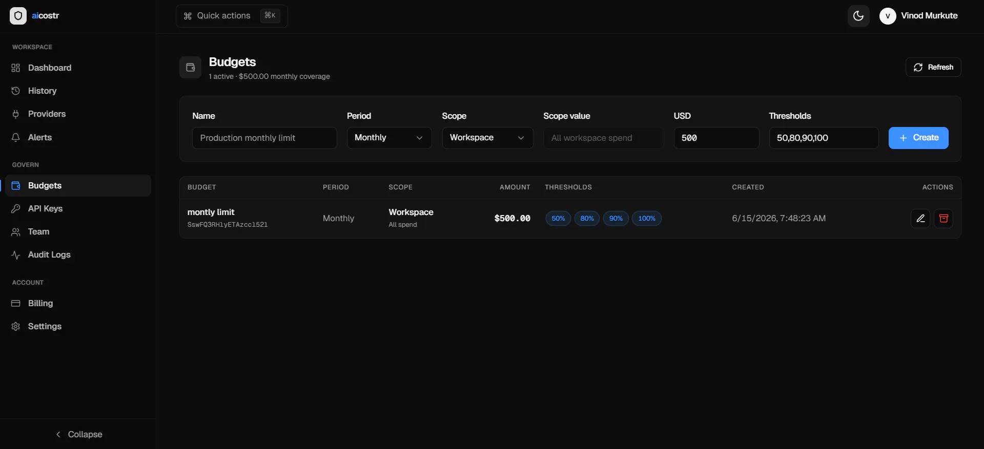Click the Team people icon
This screenshot has height=449, width=984.
[x=16, y=231]
